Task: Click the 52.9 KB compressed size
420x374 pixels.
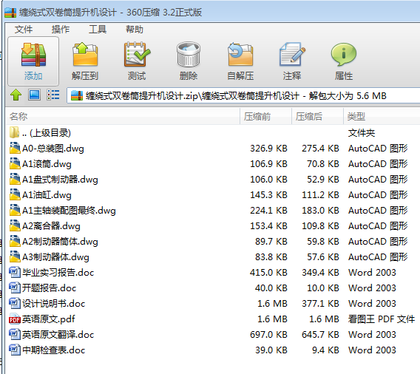Action: (323, 180)
